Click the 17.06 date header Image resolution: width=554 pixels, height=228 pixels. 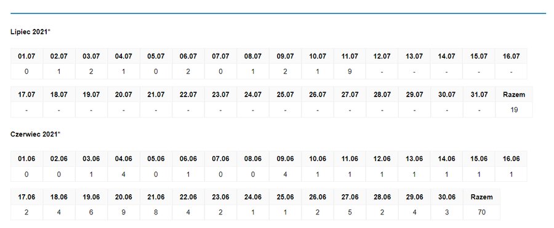26,197
